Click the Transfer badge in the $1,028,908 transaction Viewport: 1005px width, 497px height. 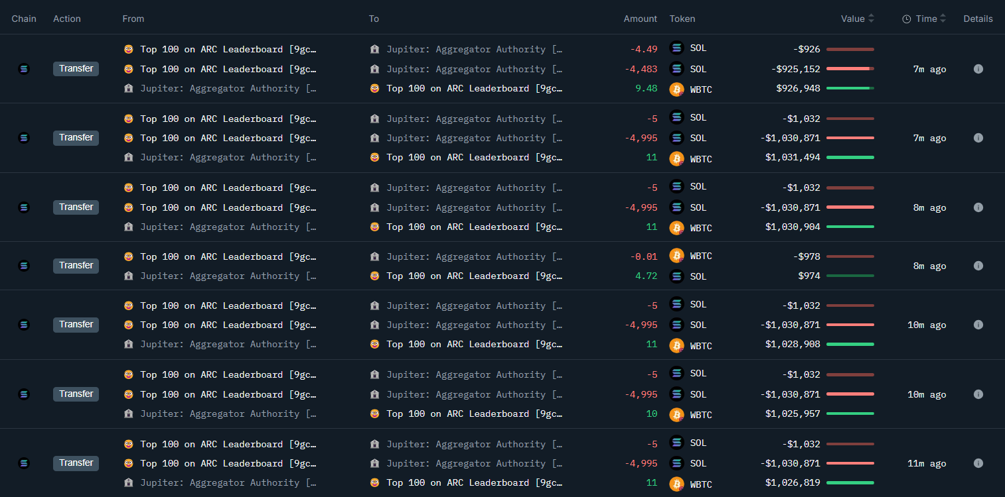[76, 325]
